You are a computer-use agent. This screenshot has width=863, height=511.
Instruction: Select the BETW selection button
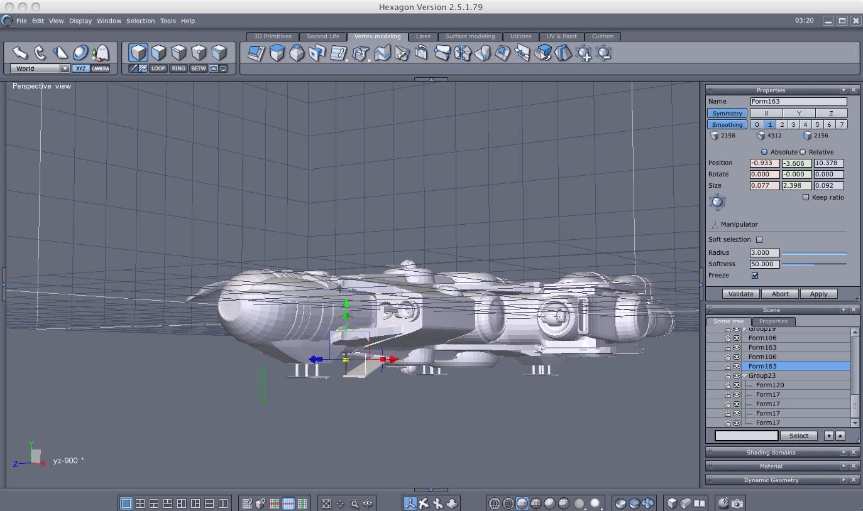(199, 68)
